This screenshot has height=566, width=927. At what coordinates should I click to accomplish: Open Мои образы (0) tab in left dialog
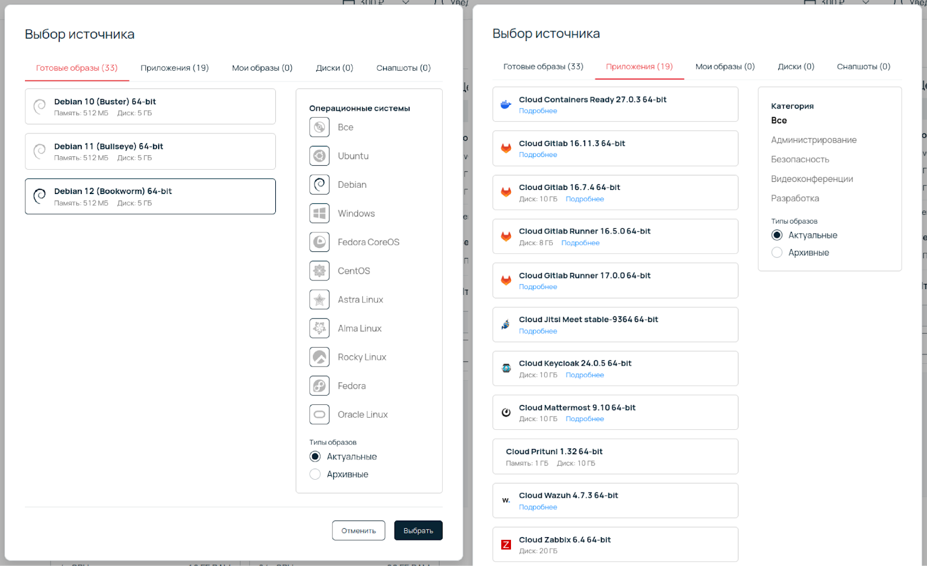click(x=262, y=68)
